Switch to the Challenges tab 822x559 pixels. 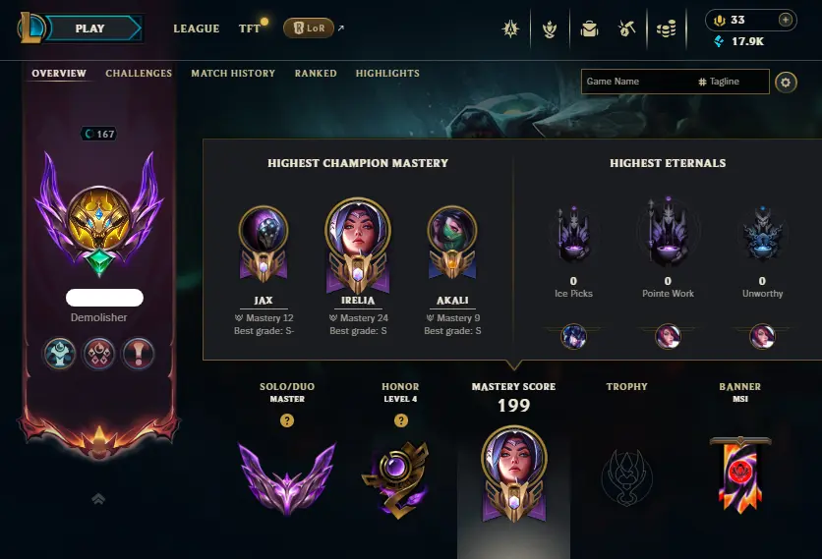(139, 74)
